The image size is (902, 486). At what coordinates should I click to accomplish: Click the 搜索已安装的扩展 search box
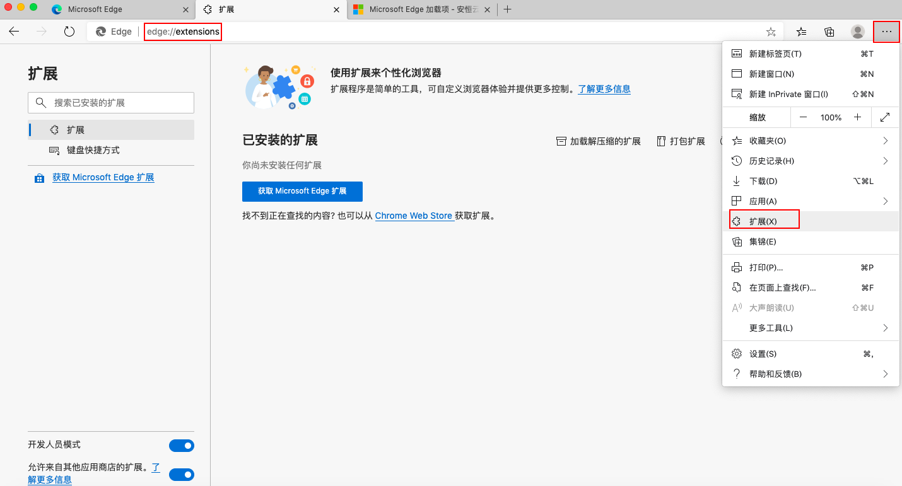click(x=111, y=103)
